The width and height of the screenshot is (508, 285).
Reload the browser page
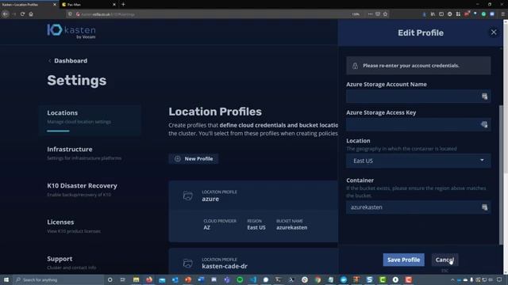[22, 14]
